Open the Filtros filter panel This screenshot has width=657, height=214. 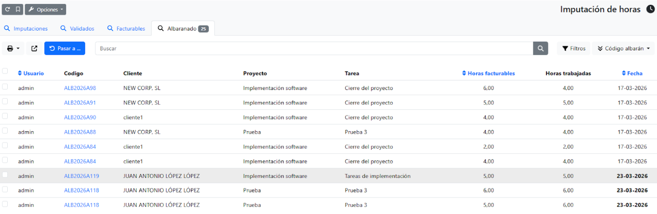pyautogui.click(x=574, y=48)
